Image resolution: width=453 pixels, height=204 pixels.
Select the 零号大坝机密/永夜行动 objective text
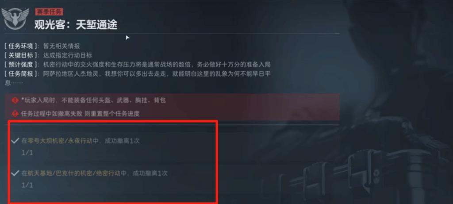(81, 141)
